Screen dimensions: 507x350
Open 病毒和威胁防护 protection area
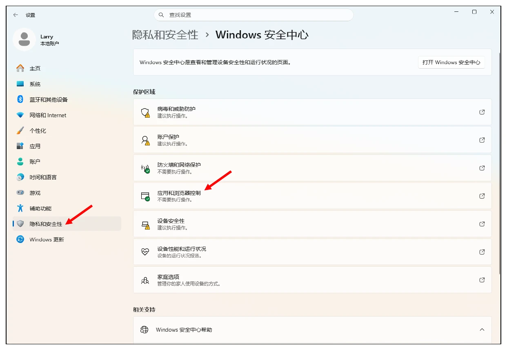[x=312, y=112]
